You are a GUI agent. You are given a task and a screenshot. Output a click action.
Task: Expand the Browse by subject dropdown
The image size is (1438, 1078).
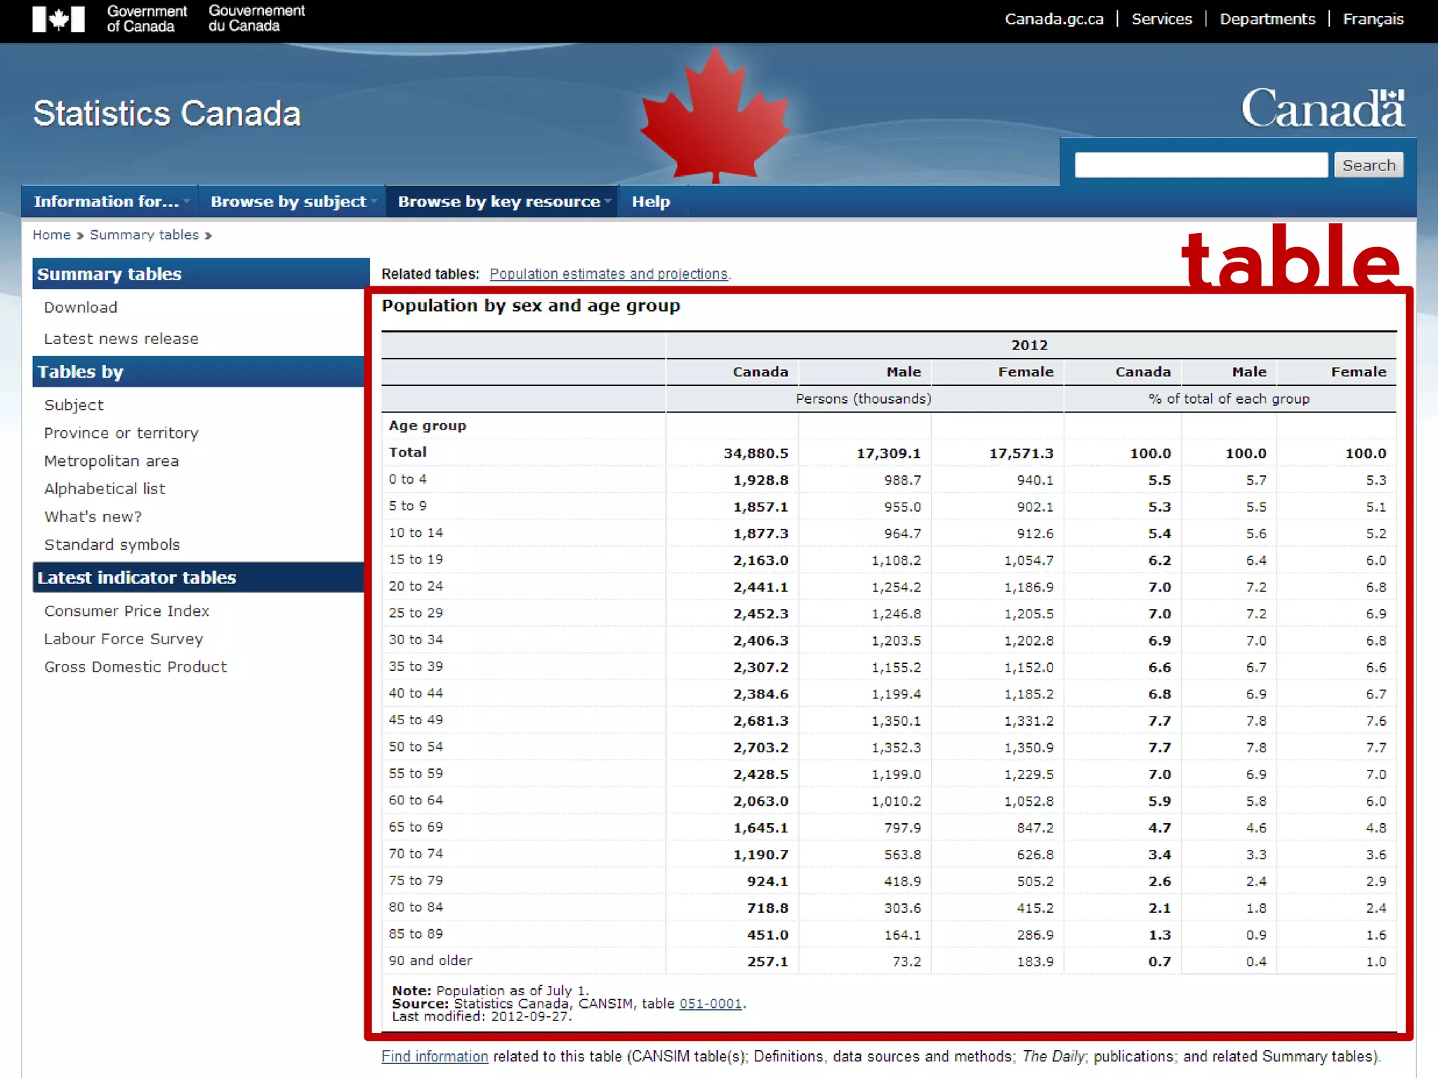pyautogui.click(x=292, y=201)
